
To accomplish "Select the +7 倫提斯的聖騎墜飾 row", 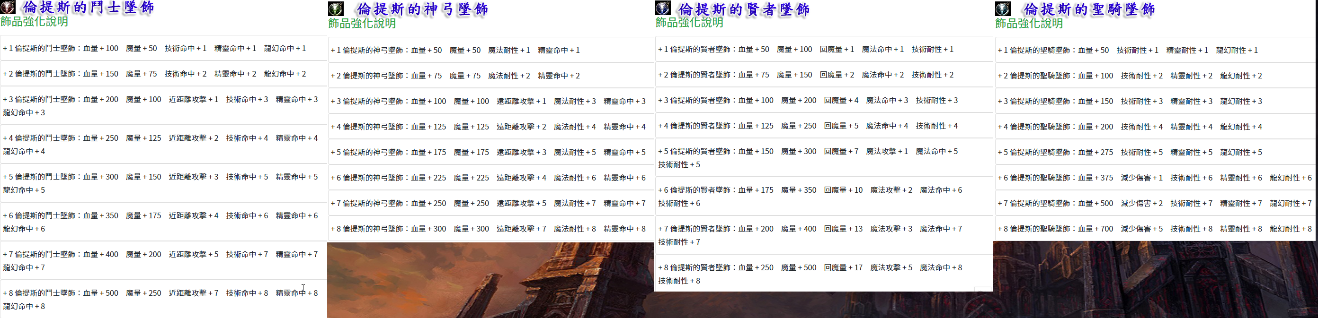I will [x=1155, y=204].
